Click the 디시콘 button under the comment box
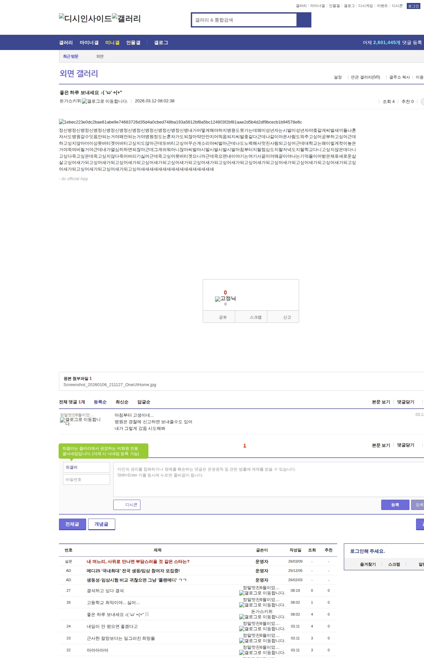This screenshot has height=658, width=424. (127, 505)
